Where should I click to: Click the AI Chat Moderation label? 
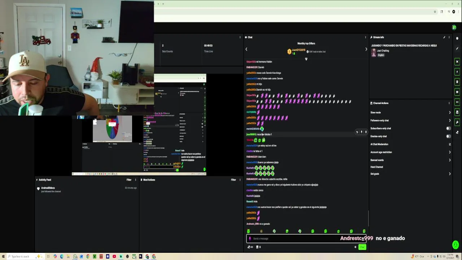click(x=379, y=144)
